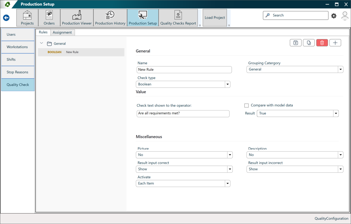Open Production History
Viewport: 351px width, 224px height.
tap(110, 18)
